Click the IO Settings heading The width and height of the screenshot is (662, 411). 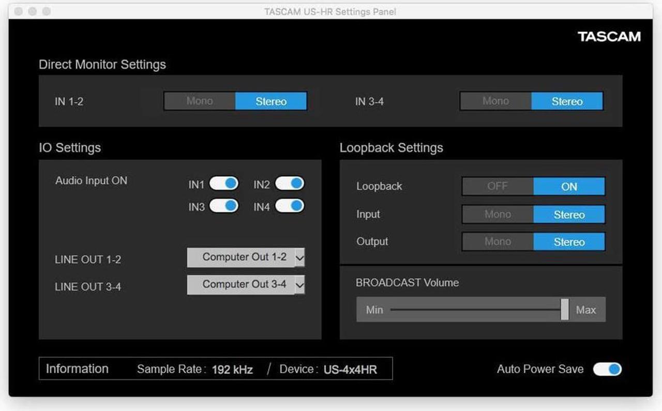pyautogui.click(x=70, y=148)
